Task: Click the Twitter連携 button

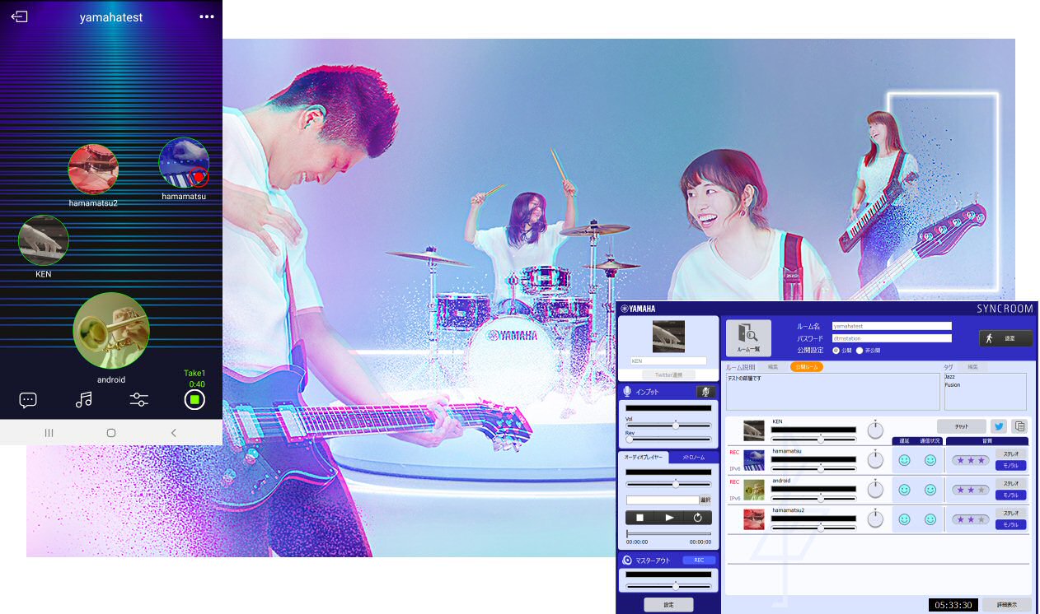Action: click(x=668, y=374)
